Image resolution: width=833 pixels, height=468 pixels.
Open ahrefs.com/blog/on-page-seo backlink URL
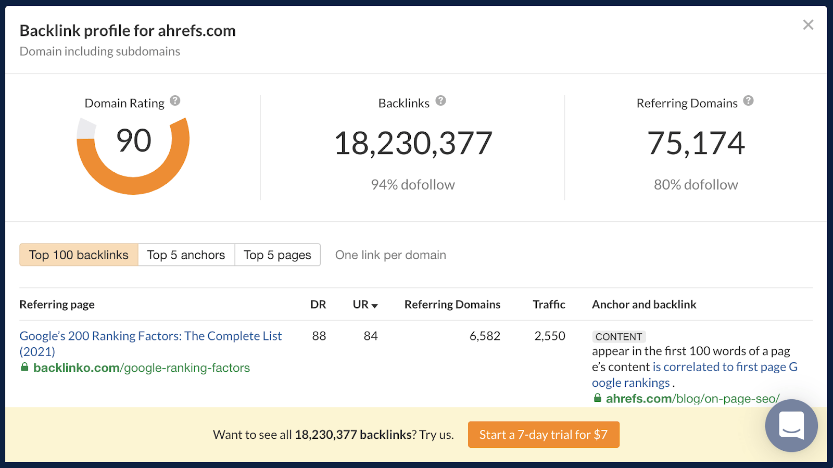coord(692,399)
